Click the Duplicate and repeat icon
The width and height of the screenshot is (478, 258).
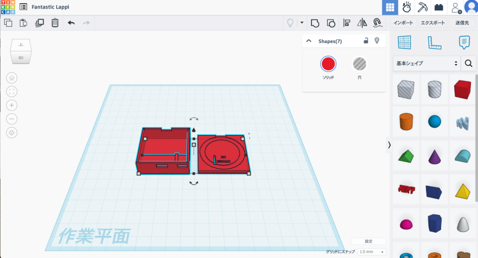click(x=39, y=23)
